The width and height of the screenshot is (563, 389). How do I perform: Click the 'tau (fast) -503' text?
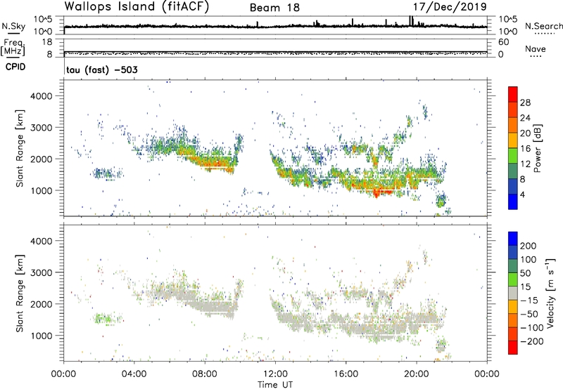[x=102, y=70]
